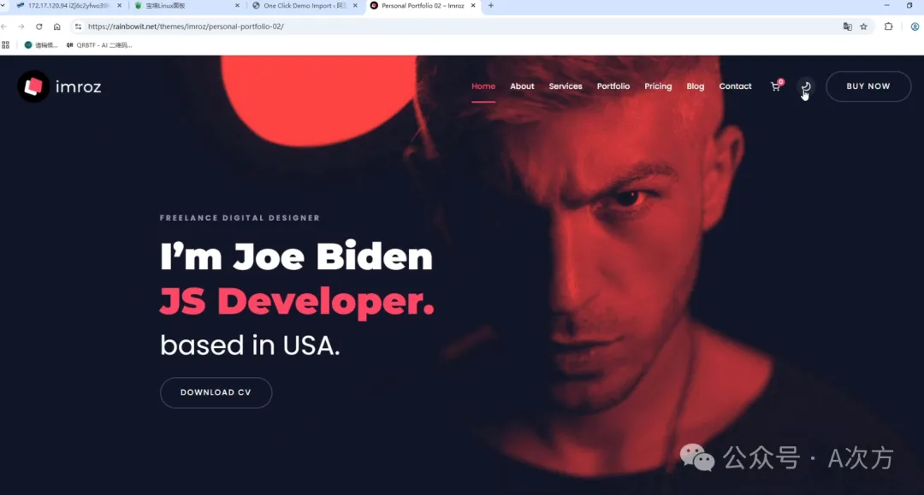Go forward with the browser forward arrow
This screenshot has width=924, height=495.
[21, 27]
